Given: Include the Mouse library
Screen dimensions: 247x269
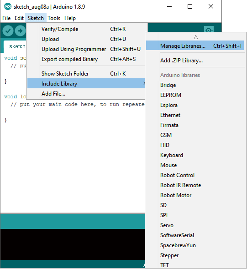Looking at the screenshot, I should pyautogui.click(x=195, y=165).
